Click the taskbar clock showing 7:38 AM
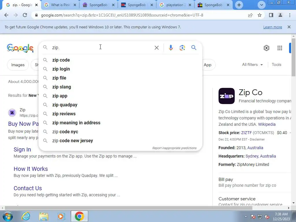Viewport: 296px width, 222px height. click(x=281, y=217)
